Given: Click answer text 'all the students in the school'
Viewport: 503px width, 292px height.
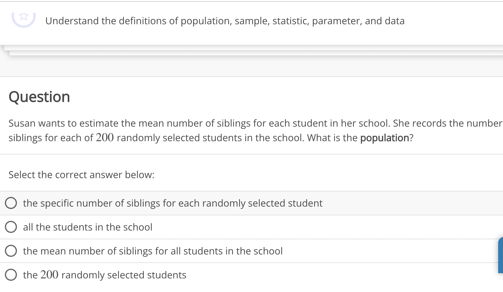Looking at the screenshot, I should click(88, 227).
